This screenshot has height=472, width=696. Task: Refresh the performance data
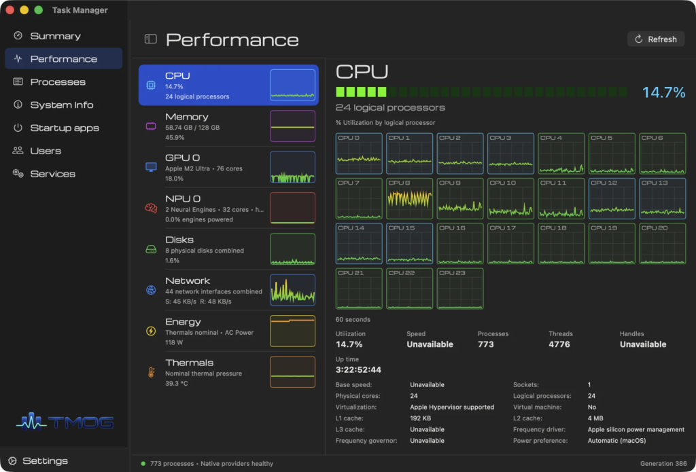pyautogui.click(x=656, y=39)
